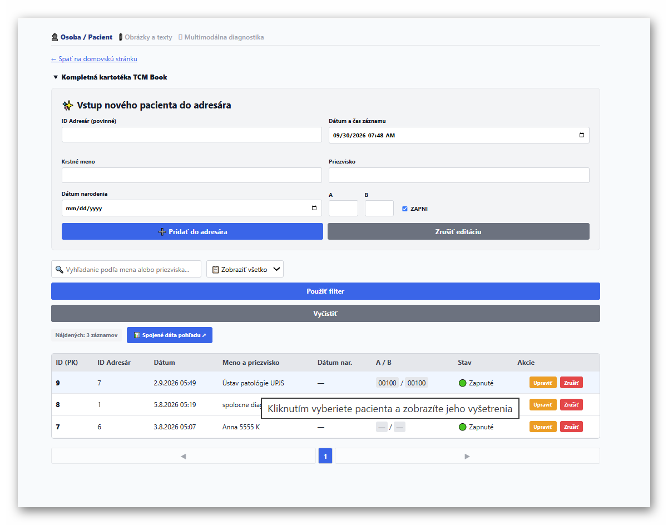Viewport: 668px width, 525px height.
Task: Open calendar picker in Dátum narodenia field
Action: click(x=314, y=208)
